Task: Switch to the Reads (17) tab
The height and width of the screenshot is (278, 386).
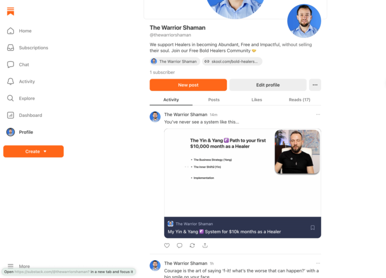Action: pos(299,100)
